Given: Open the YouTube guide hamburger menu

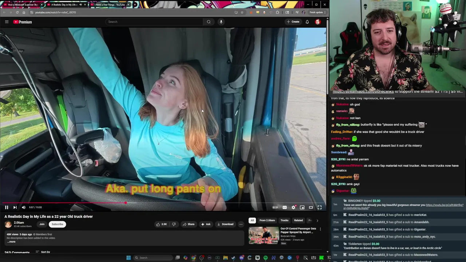Looking at the screenshot, I should [7, 22].
